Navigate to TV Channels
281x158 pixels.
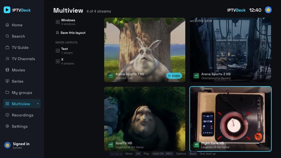[x=22, y=59]
